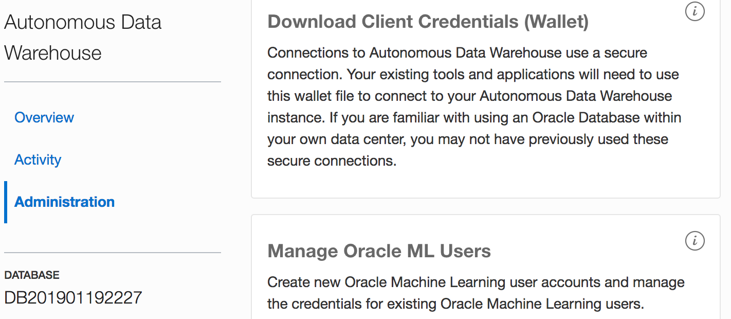The width and height of the screenshot is (731, 319).
Task: Click the Oracle Machine Learning accounts description
Action: 476,293
